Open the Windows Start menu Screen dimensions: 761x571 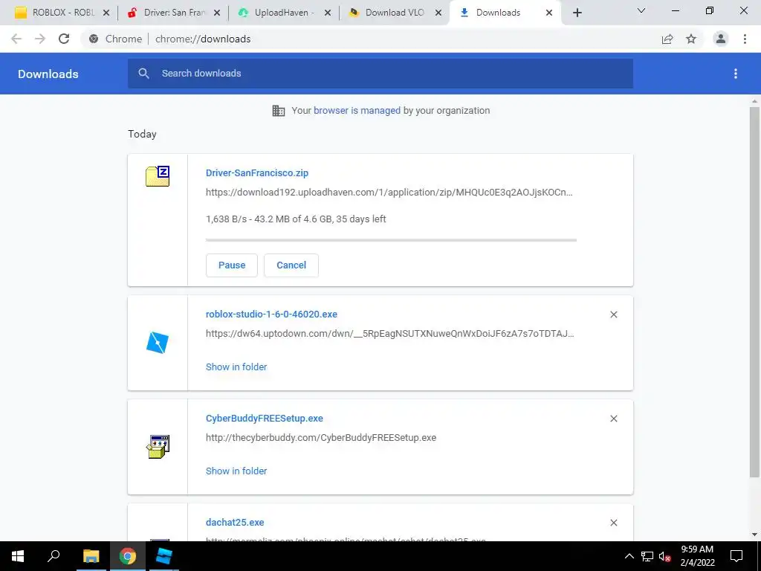(x=18, y=556)
